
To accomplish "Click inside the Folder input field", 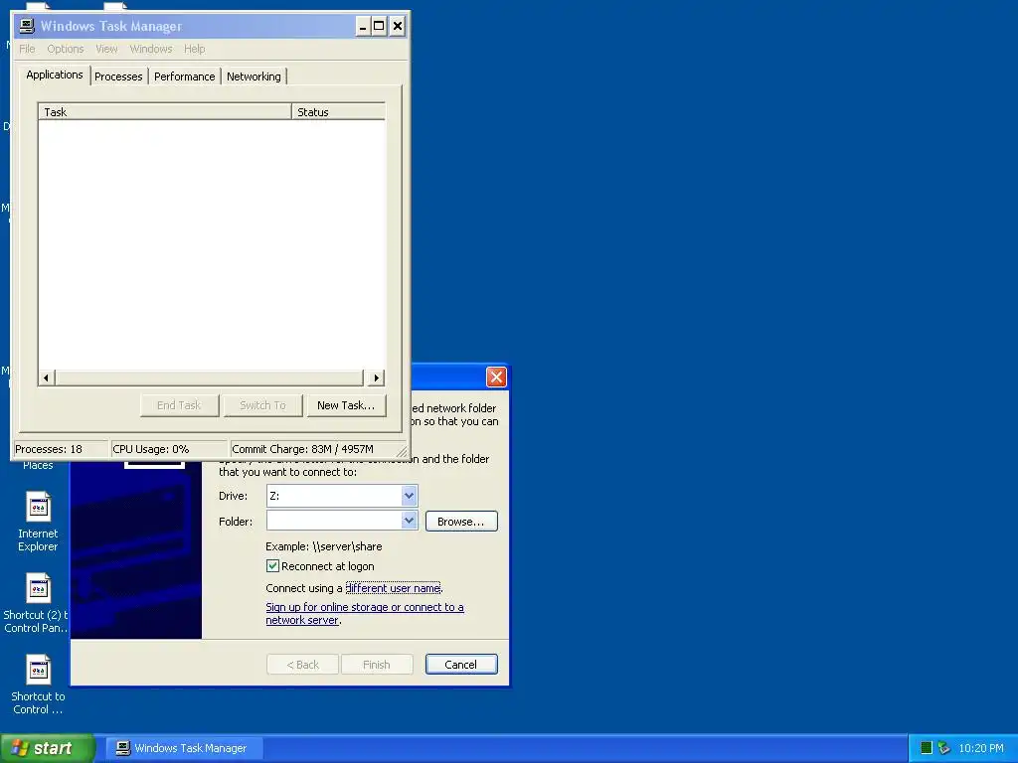I will 334,521.
